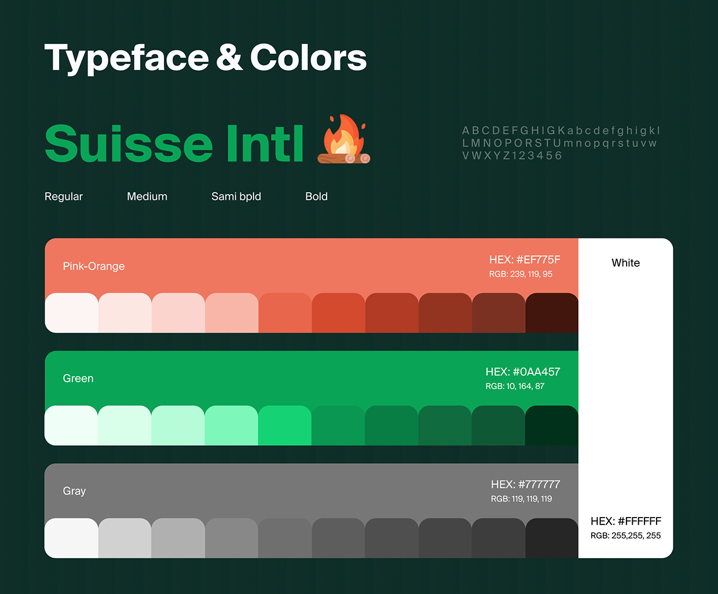
Task: Click the RGB: 119, 119, 119 value
Action: [521, 498]
